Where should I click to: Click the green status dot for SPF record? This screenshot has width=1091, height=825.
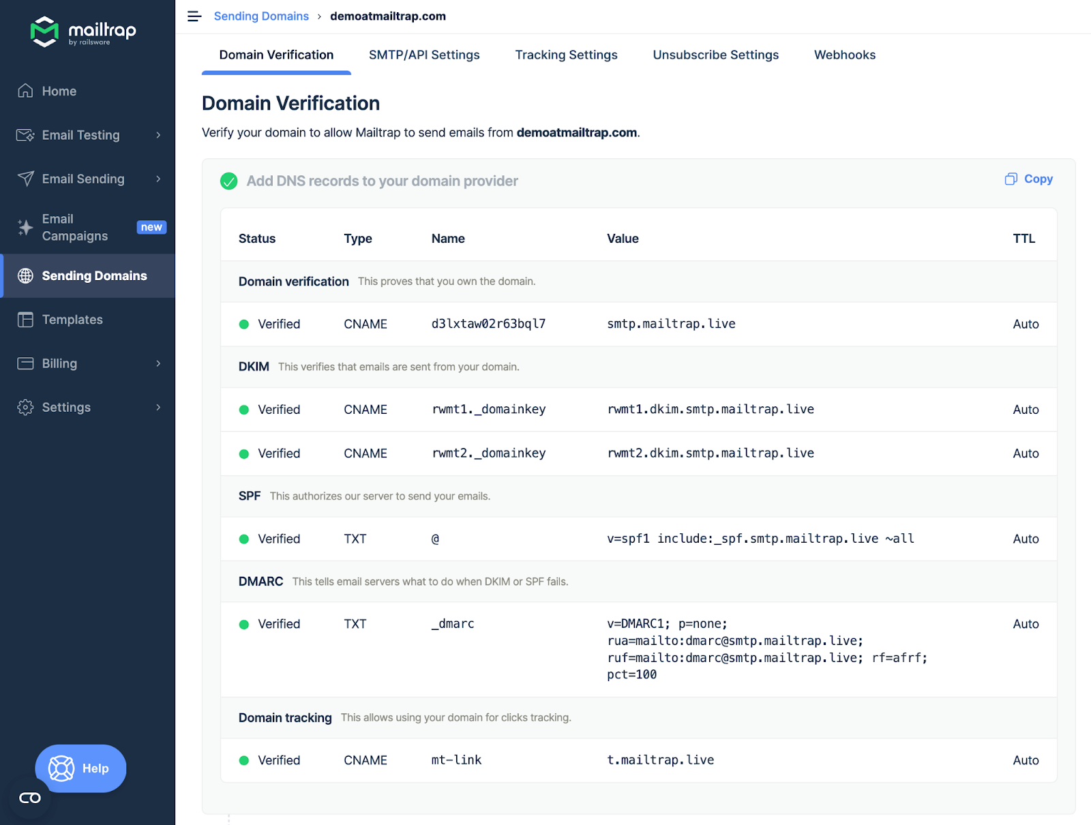pos(244,539)
